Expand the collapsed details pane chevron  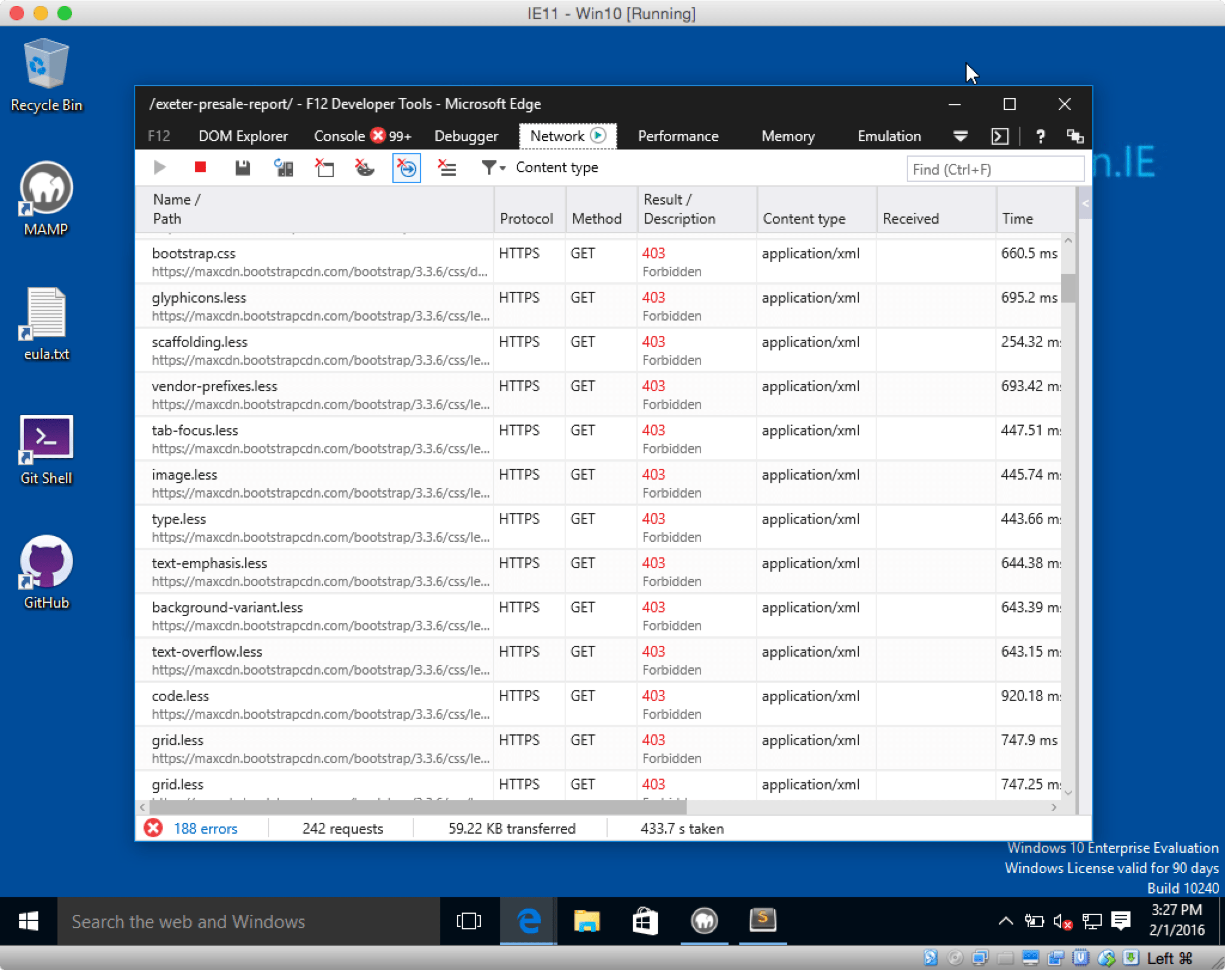click(1084, 204)
